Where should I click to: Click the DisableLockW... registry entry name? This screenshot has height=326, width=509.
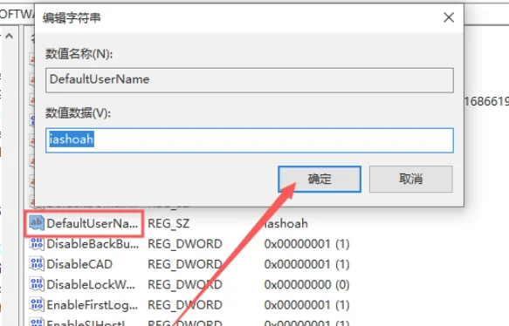91,284
